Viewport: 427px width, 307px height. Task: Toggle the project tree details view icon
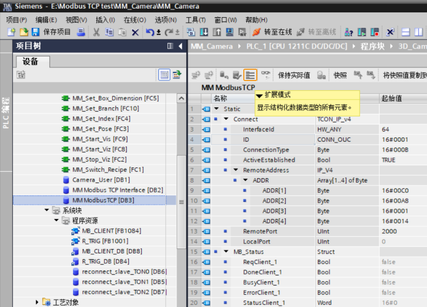[164, 75]
